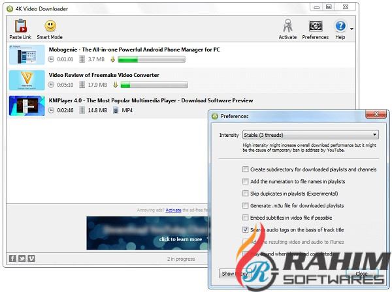This screenshot has width=392, height=292.
Task: Enable Embed subtitles in video file
Action: 246,218
